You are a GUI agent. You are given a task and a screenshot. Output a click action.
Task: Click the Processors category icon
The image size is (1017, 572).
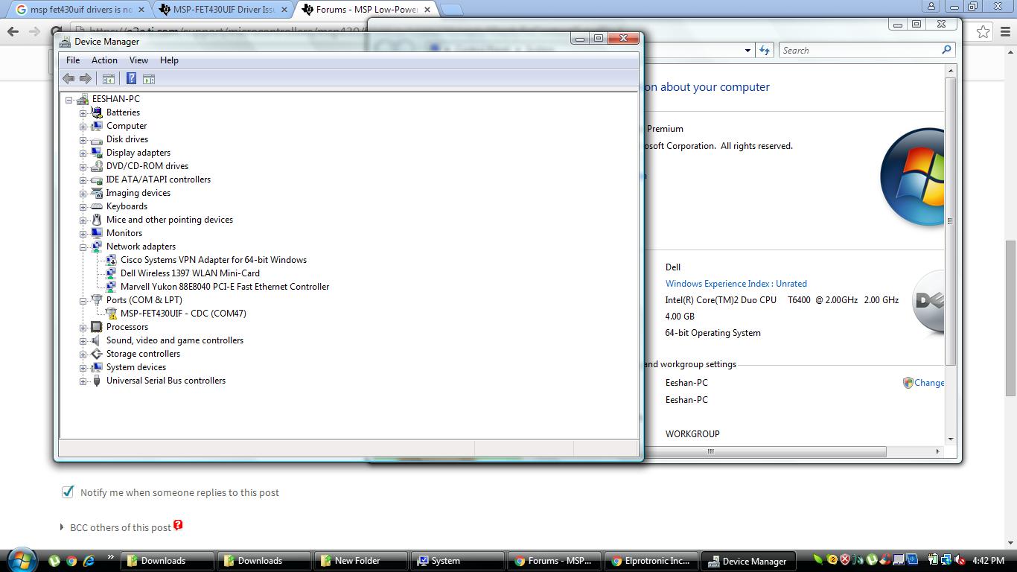(97, 327)
